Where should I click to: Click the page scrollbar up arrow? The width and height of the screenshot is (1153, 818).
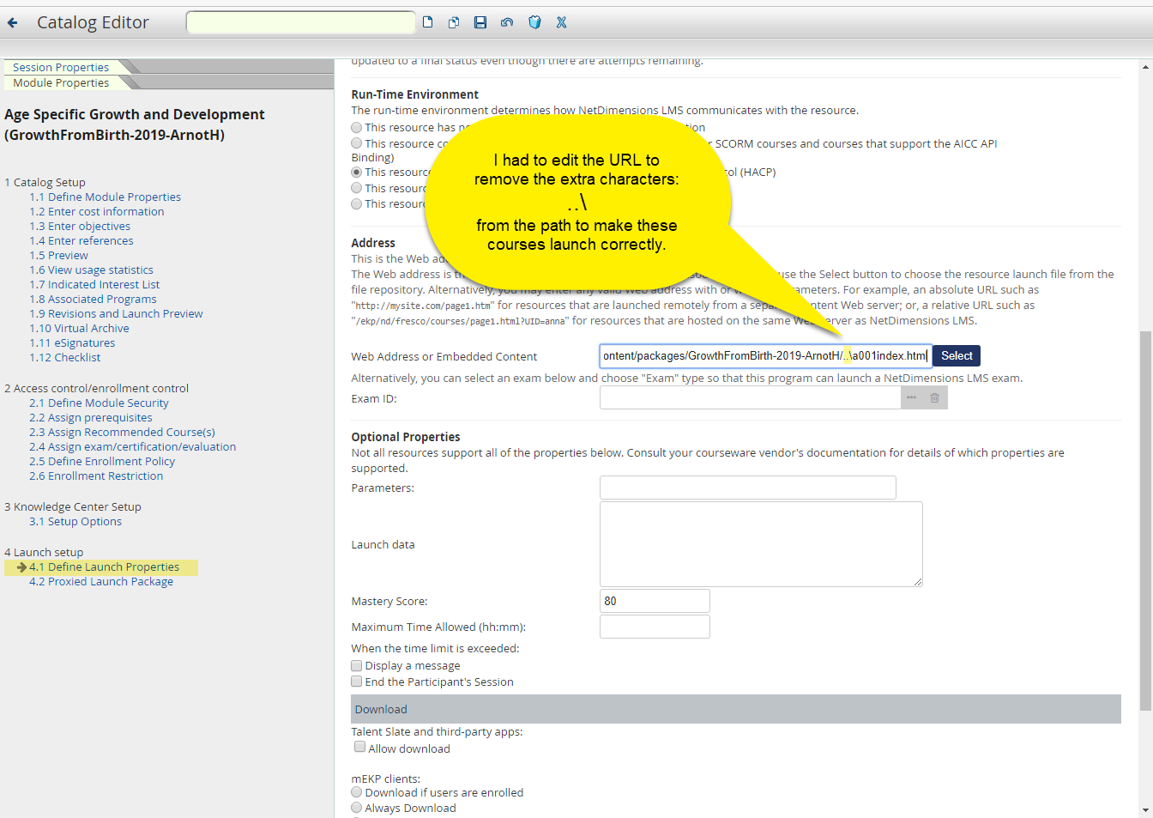pyautogui.click(x=1145, y=67)
